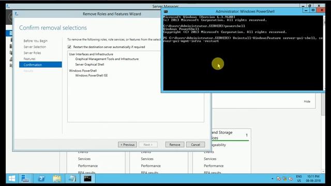Go to the Features step
This screenshot has height=186, width=331.
pos(29,59)
